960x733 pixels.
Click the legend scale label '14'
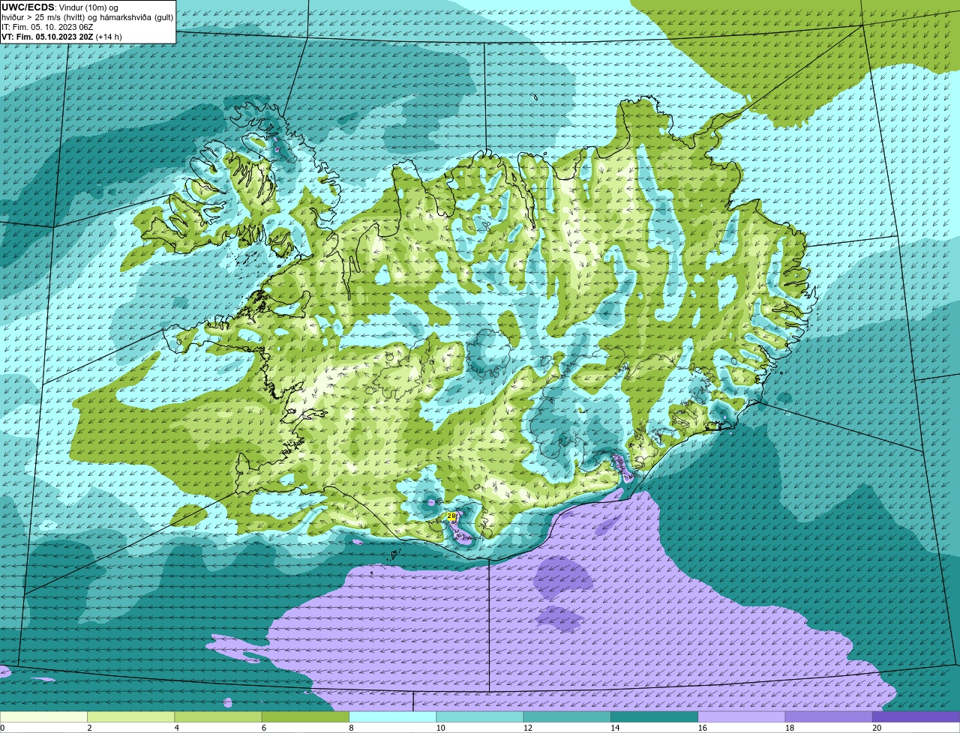(x=615, y=728)
